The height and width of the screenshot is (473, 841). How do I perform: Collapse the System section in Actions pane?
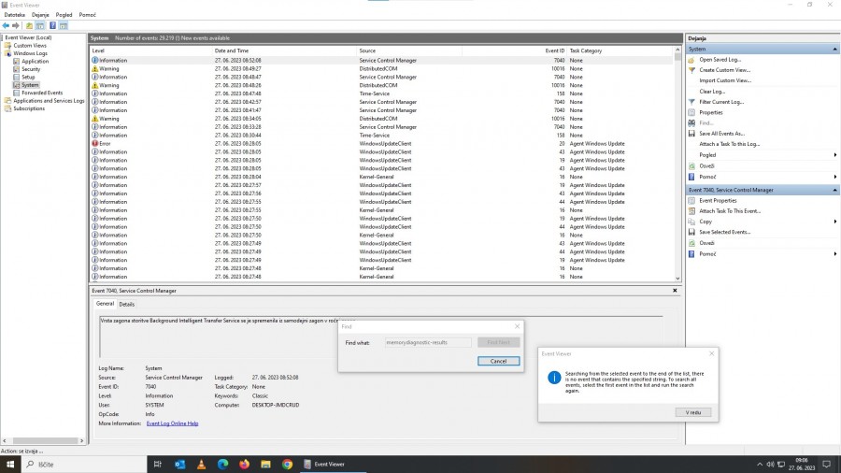[x=834, y=49]
